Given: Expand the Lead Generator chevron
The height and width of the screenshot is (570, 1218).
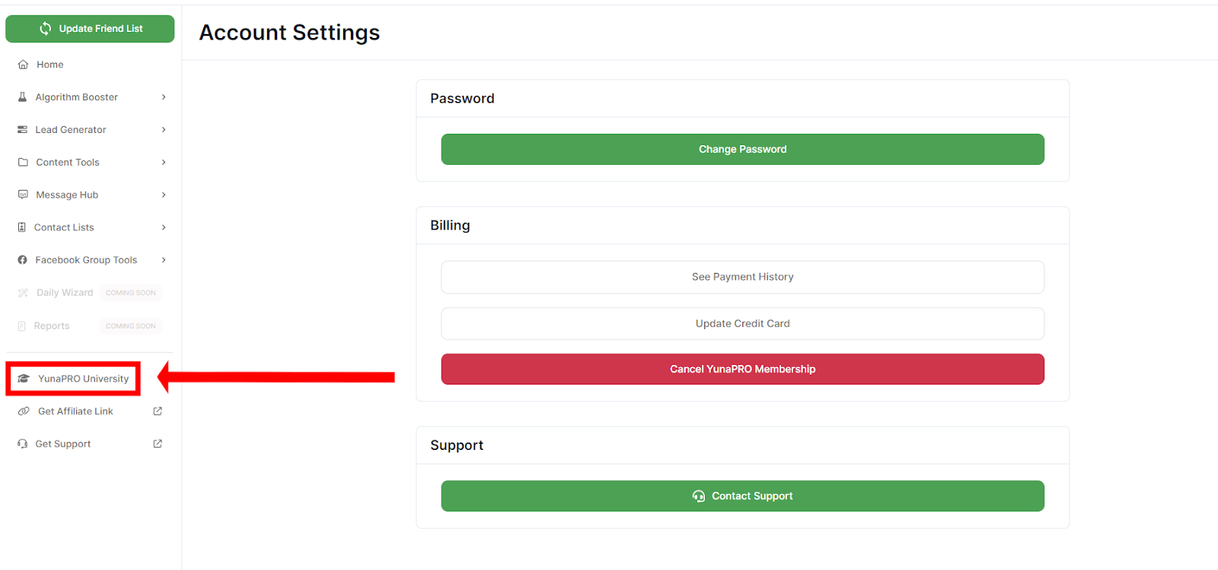Looking at the screenshot, I should 164,130.
